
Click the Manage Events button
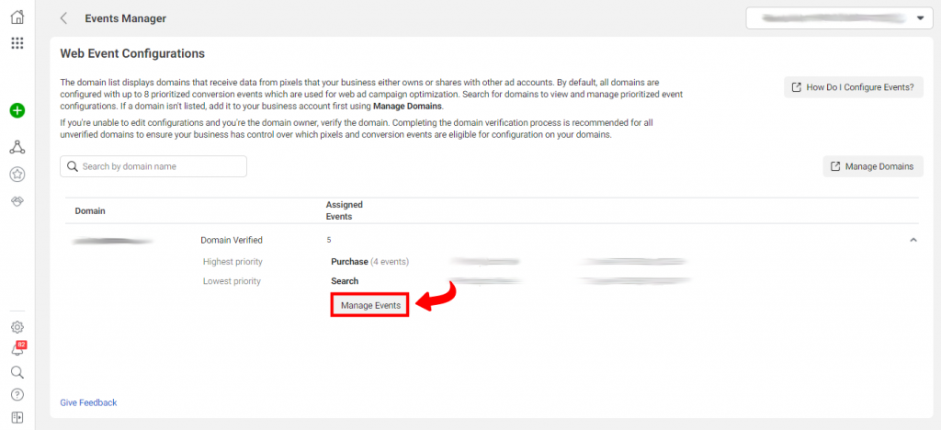point(369,305)
